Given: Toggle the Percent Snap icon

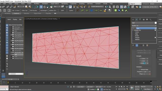Looking at the screenshot, I should [82, 7].
